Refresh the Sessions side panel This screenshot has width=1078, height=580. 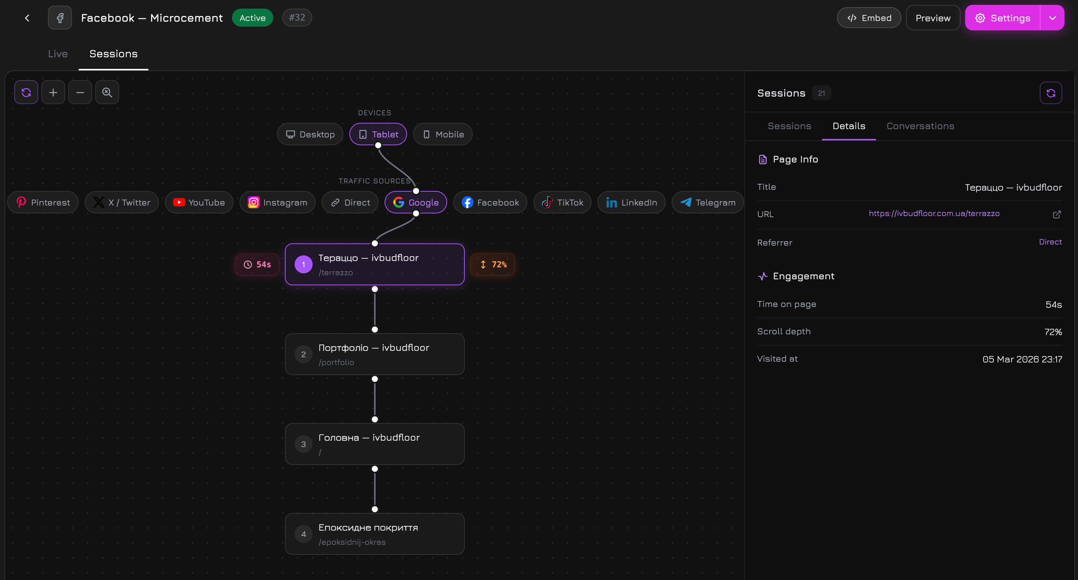click(x=1051, y=93)
